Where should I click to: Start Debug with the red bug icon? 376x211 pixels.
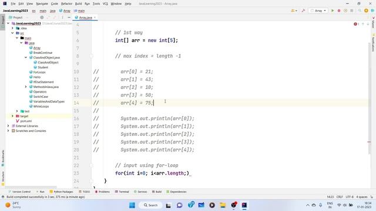(x=339, y=11)
